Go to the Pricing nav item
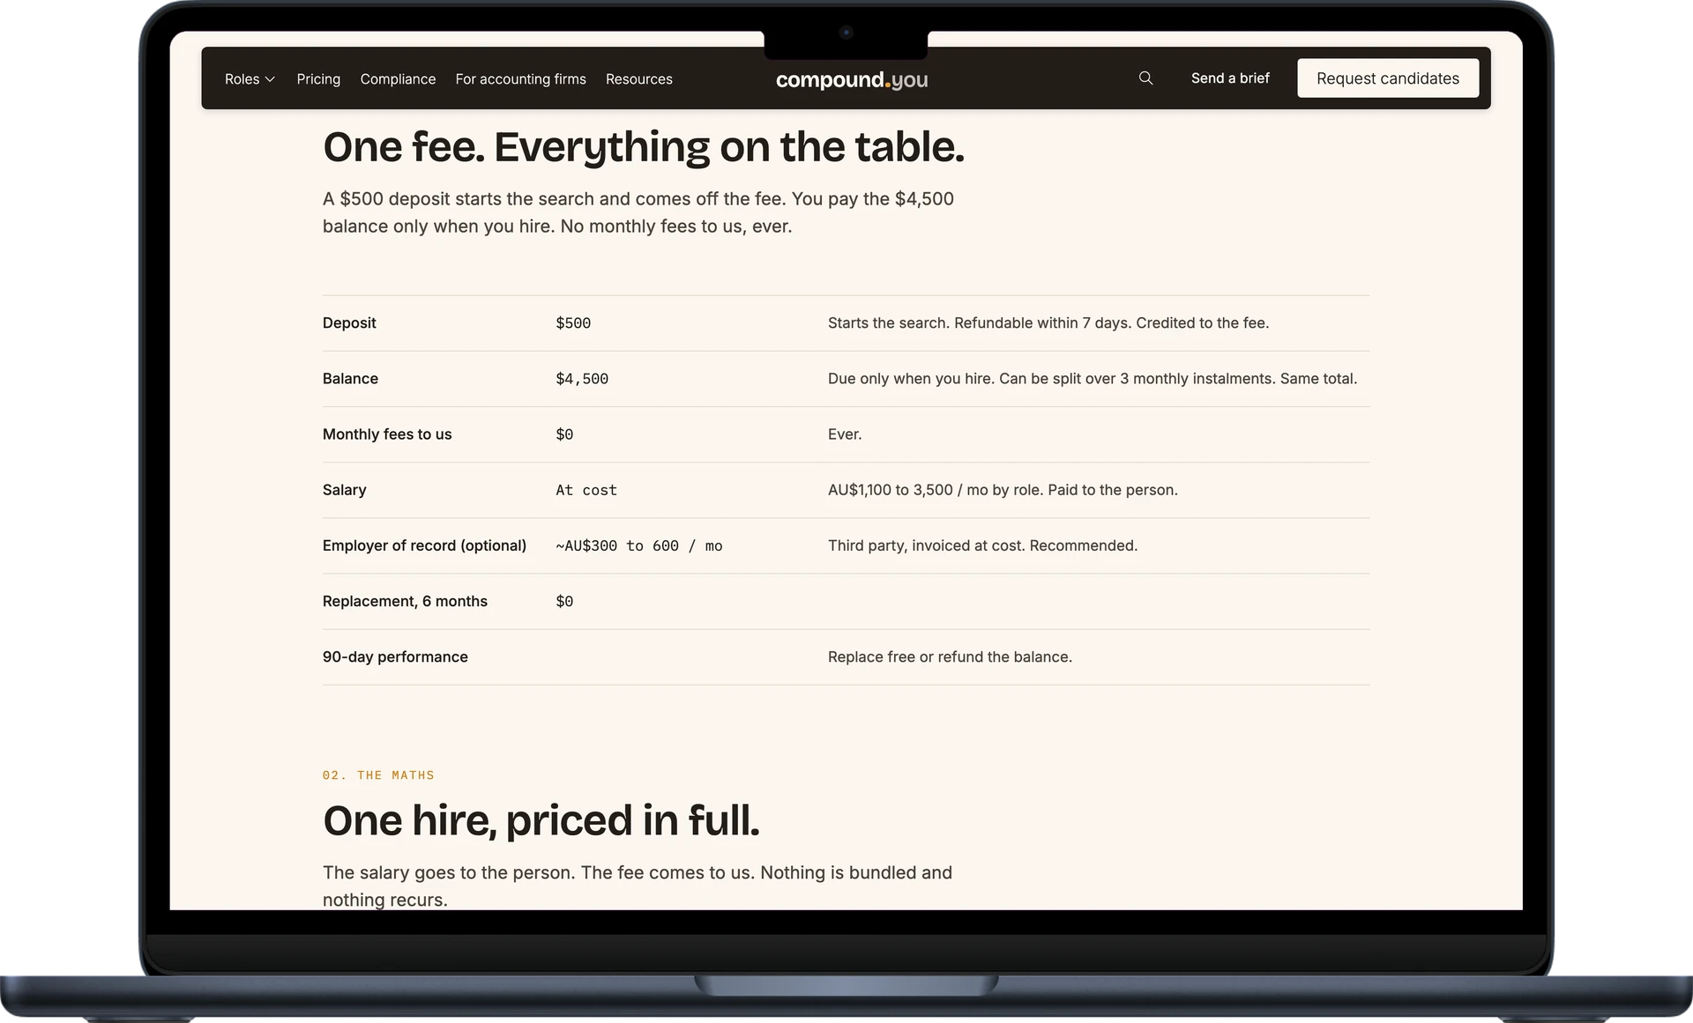 point(318,79)
